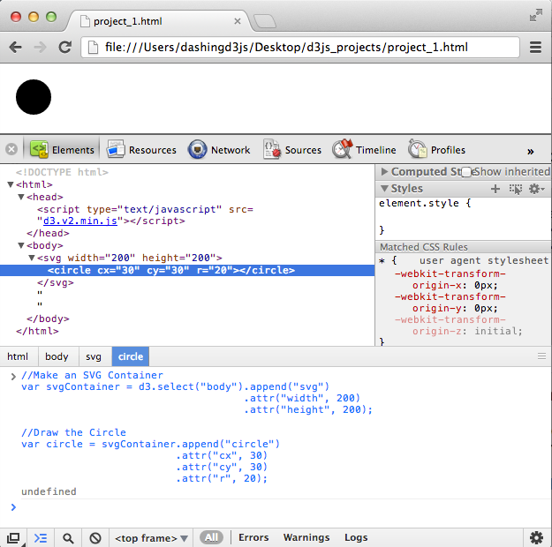552x547 pixels.
Task: Select the svg breadcrumb item
Action: [x=93, y=357]
